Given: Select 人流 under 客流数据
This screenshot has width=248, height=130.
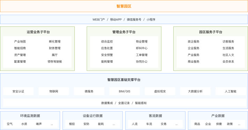Looking at the screenshot, I should (x=135, y=124).
